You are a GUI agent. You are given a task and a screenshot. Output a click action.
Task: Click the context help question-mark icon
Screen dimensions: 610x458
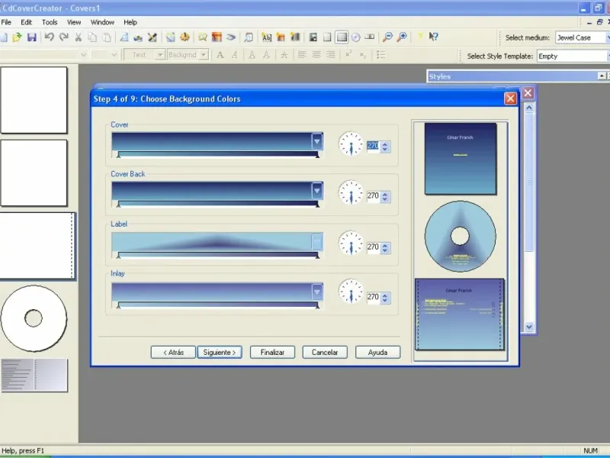(x=433, y=37)
